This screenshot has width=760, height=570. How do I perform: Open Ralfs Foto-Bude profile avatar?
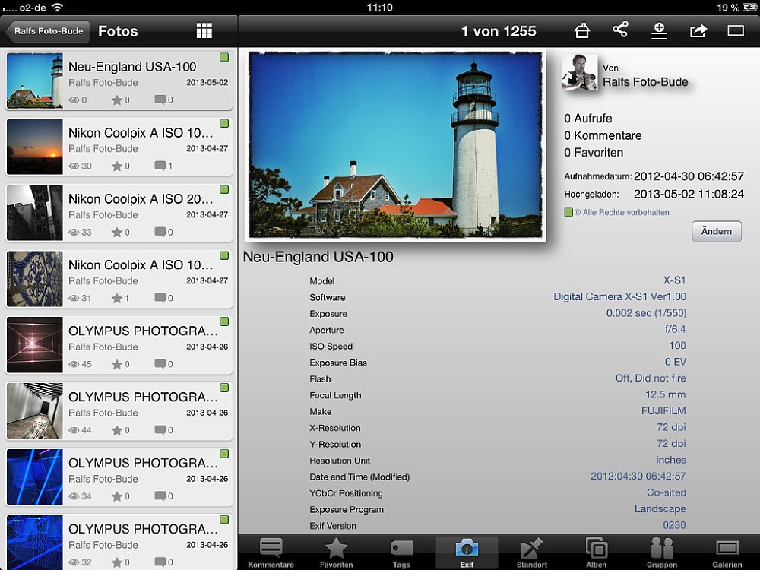(579, 73)
